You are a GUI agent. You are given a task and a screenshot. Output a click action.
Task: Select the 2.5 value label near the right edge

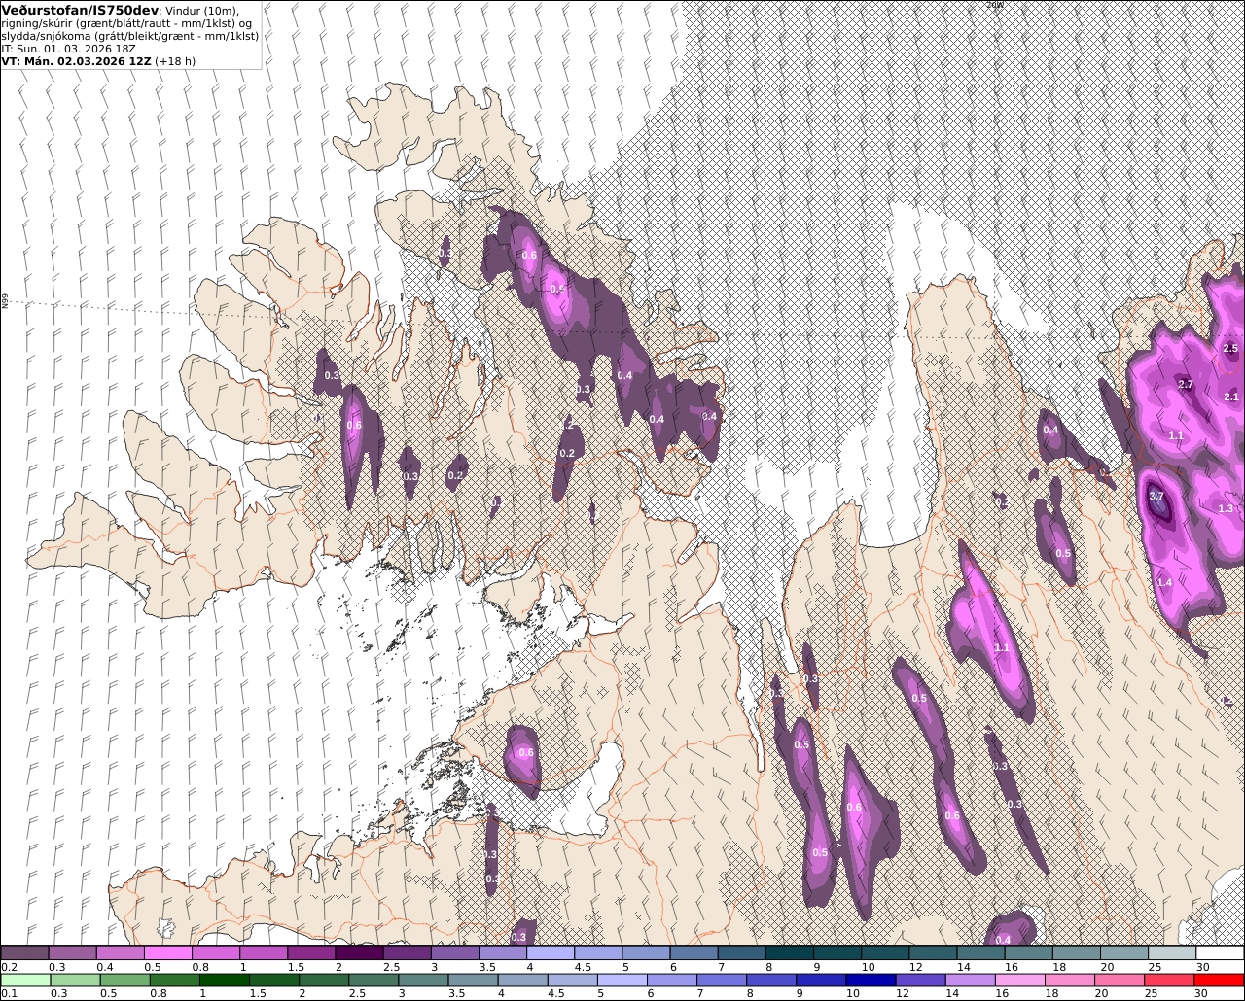(x=1229, y=348)
